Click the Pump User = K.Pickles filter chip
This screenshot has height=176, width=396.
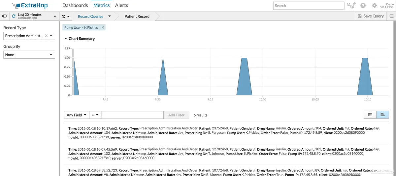tap(81, 28)
